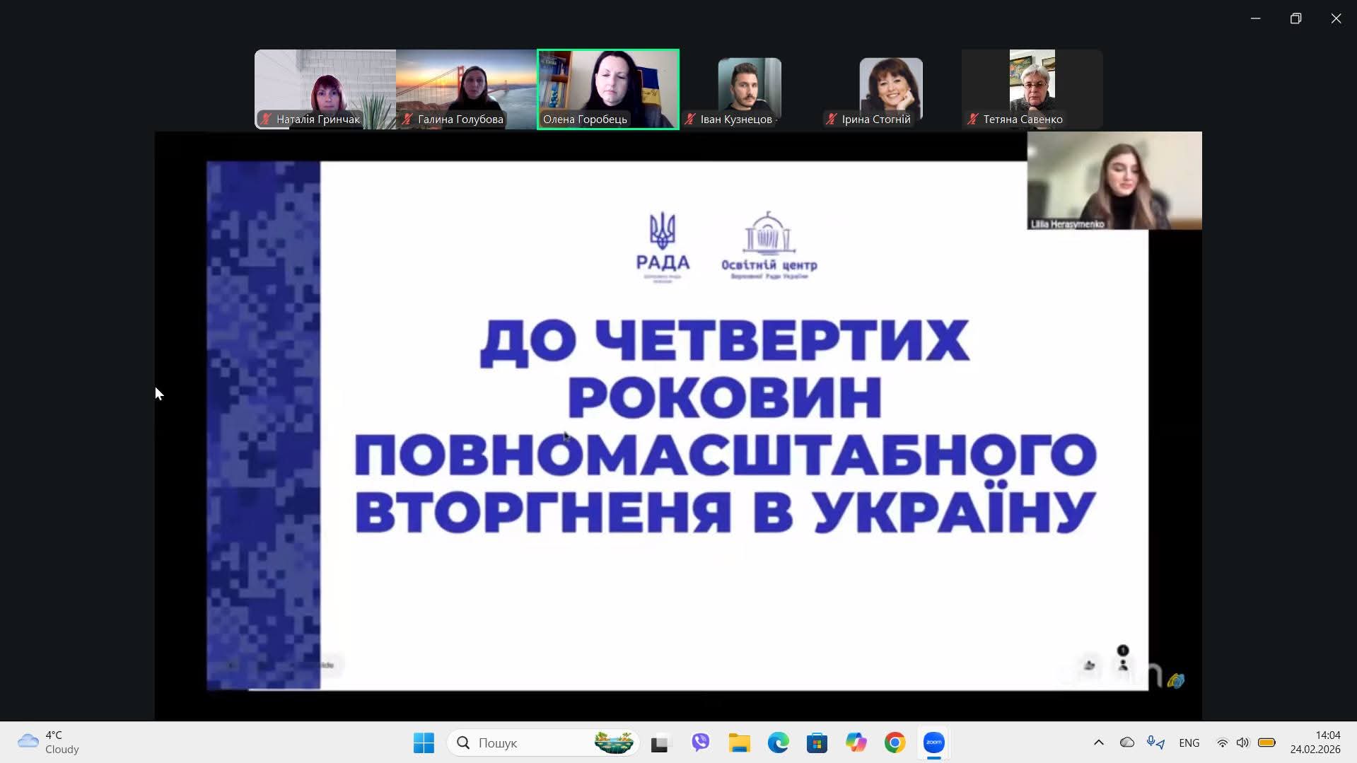This screenshot has height=763, width=1357.
Task: Open Zoom from the taskbar
Action: click(x=934, y=742)
